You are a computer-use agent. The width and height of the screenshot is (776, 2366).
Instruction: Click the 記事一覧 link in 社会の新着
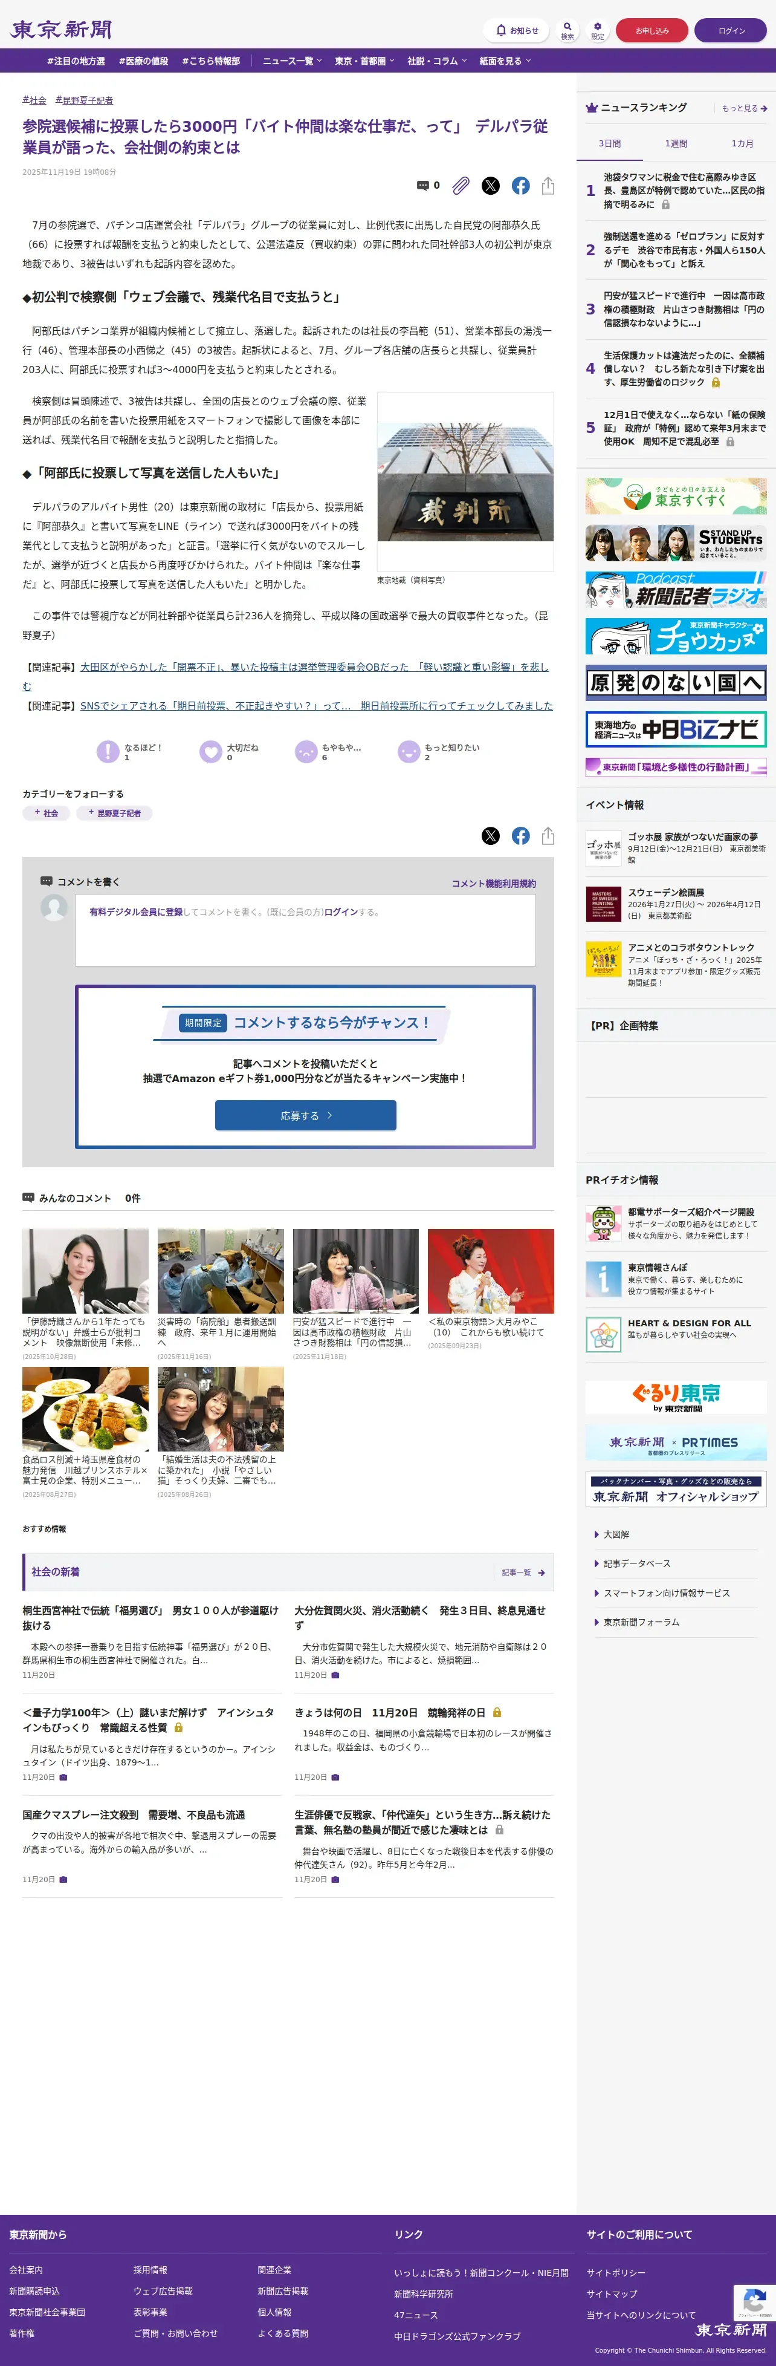click(x=523, y=1572)
